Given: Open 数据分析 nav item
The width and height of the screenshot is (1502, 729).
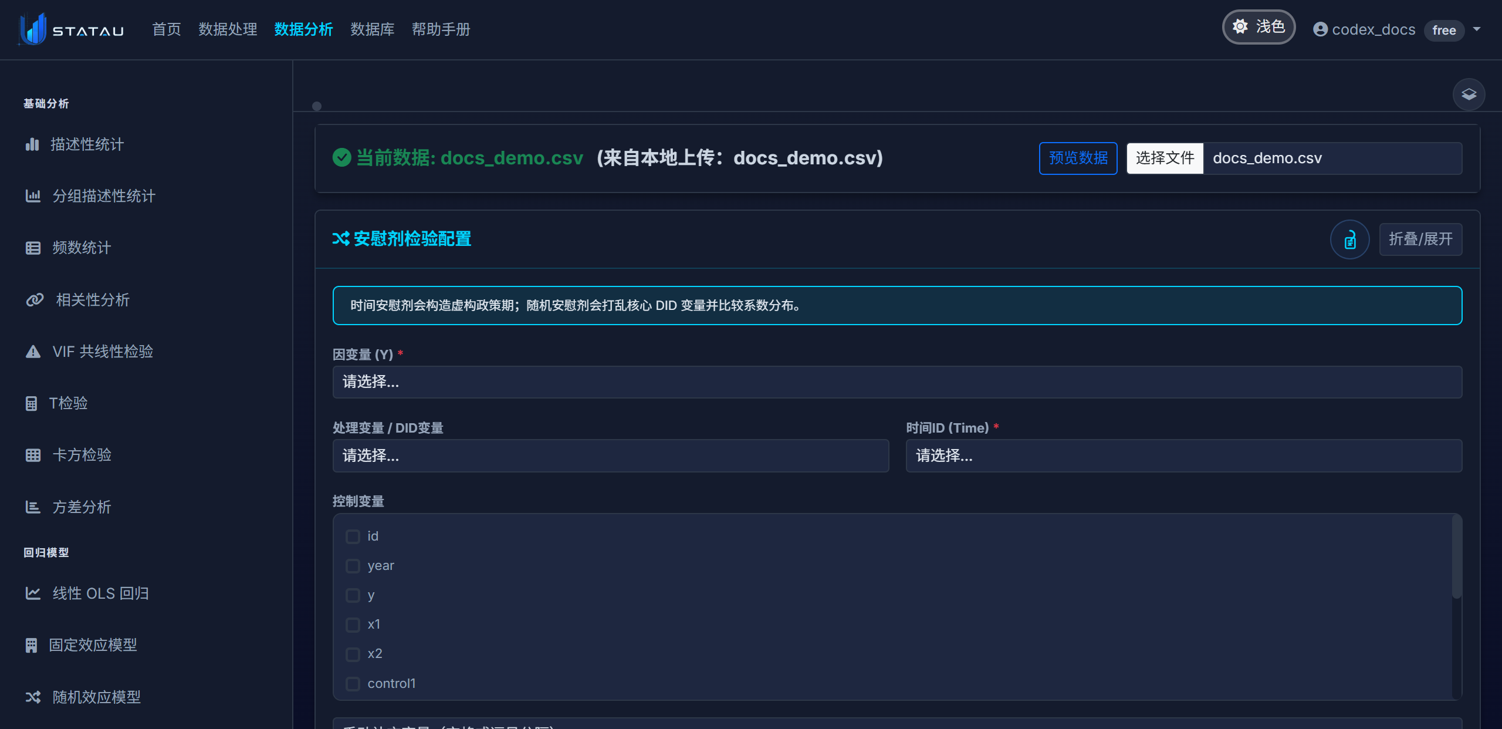Looking at the screenshot, I should click(x=303, y=29).
